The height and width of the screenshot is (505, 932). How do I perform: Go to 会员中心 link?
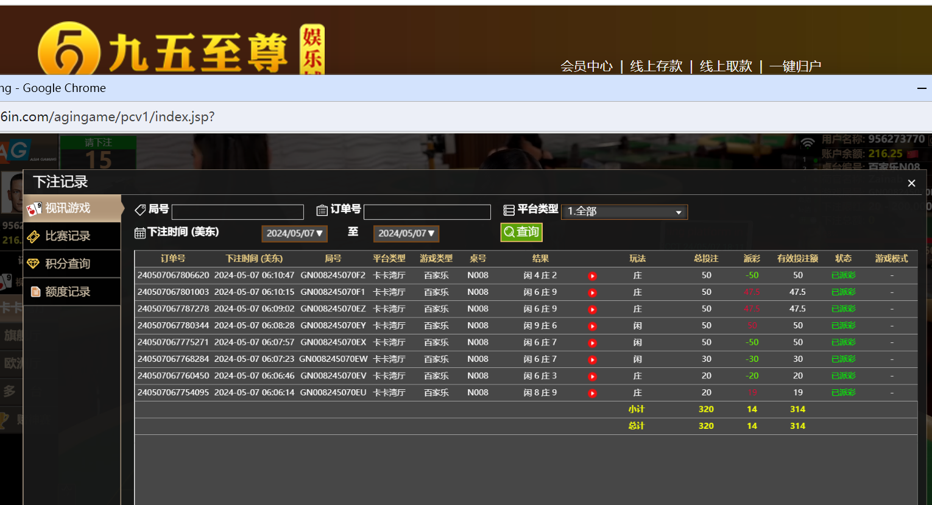[x=587, y=66]
